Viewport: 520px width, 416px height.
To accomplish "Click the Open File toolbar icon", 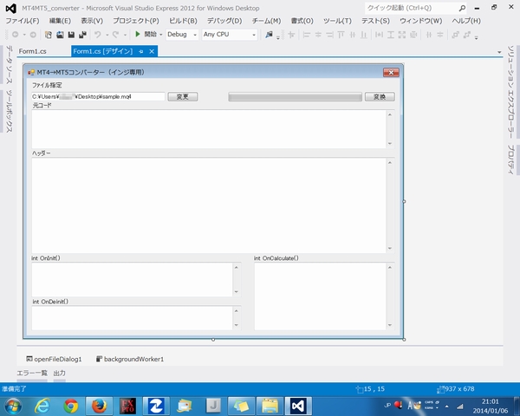I will coord(60,35).
